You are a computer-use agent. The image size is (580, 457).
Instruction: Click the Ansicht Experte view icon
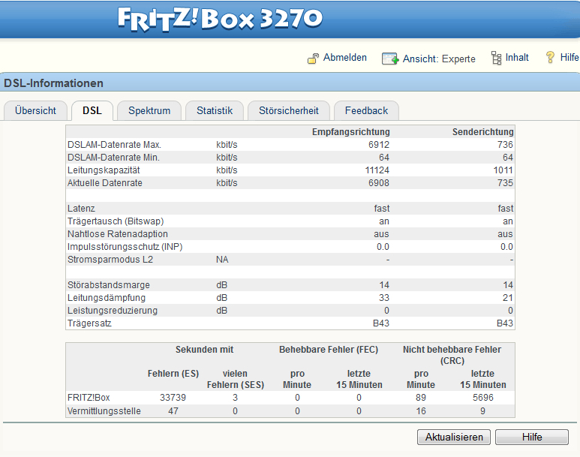[x=390, y=59]
